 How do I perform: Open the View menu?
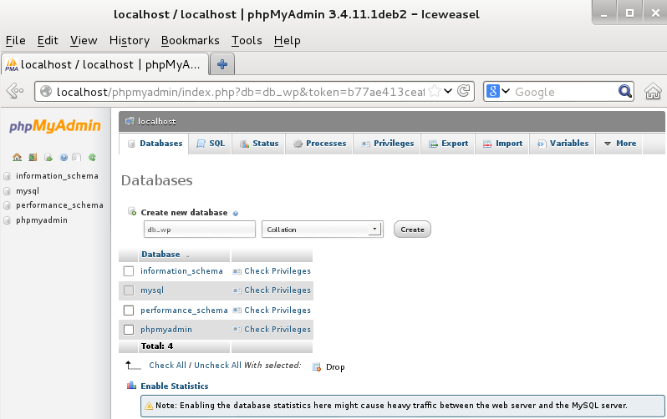(84, 40)
